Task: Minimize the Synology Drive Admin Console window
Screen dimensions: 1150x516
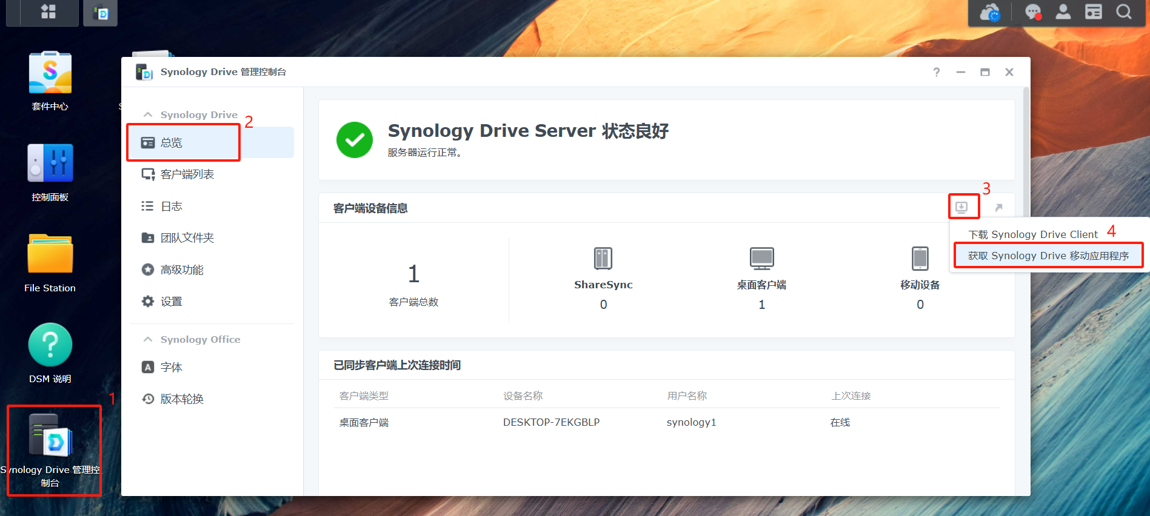Action: (x=961, y=72)
